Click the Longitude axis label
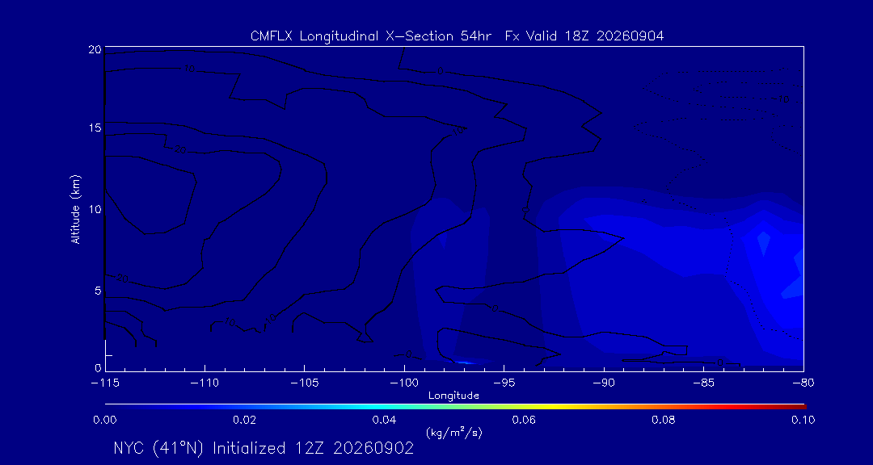Viewport: 873px width, 465px height. [453, 396]
